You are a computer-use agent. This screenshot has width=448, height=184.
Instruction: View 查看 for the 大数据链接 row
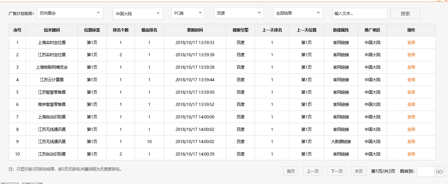pyautogui.click(x=411, y=142)
